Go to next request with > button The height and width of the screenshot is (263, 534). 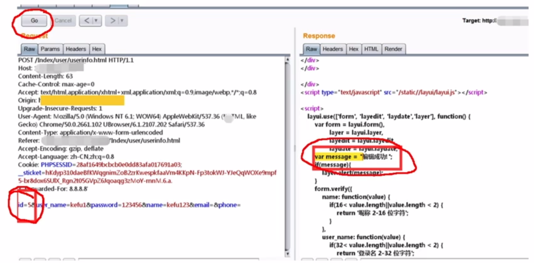click(x=112, y=20)
